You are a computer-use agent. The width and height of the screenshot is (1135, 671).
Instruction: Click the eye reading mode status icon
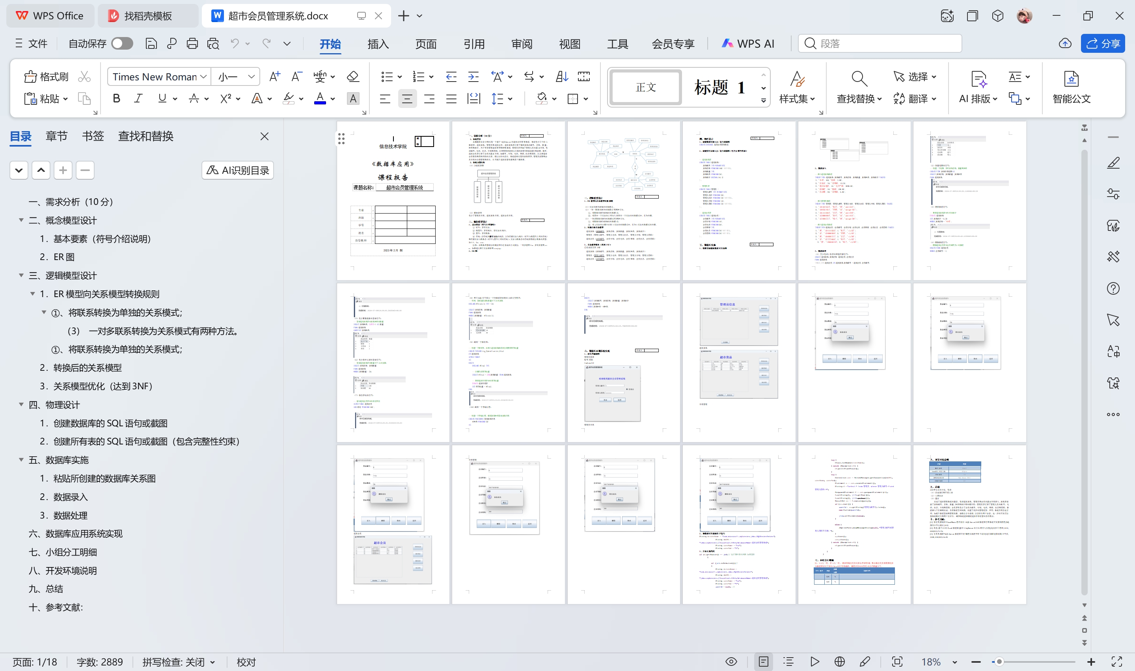click(x=731, y=662)
